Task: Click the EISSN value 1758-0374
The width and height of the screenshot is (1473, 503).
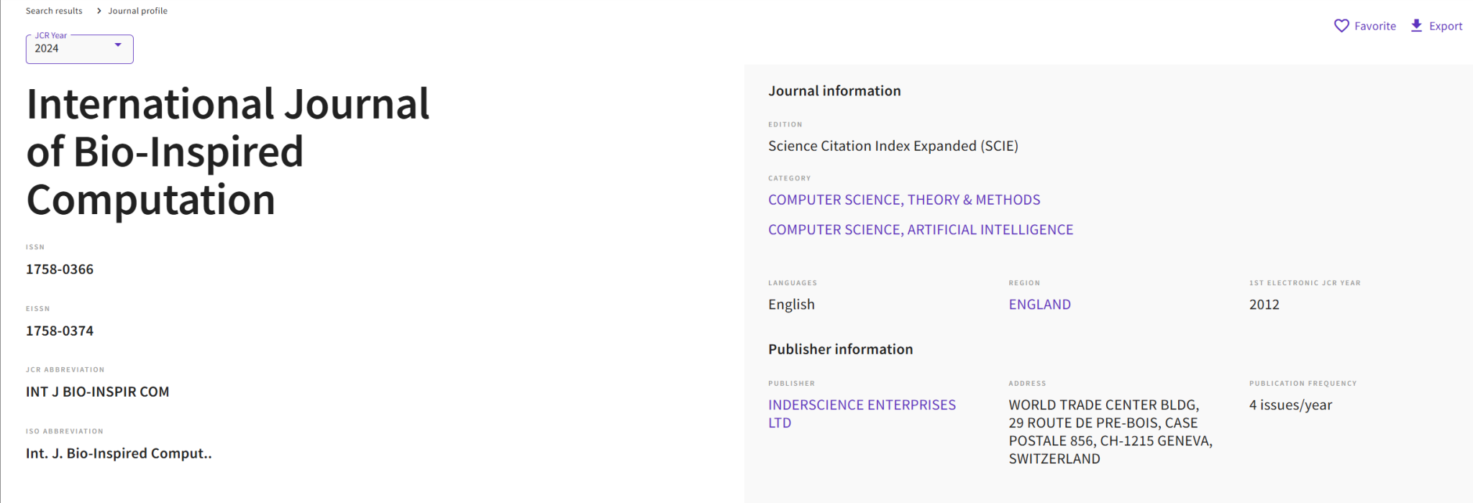Action: (60, 331)
